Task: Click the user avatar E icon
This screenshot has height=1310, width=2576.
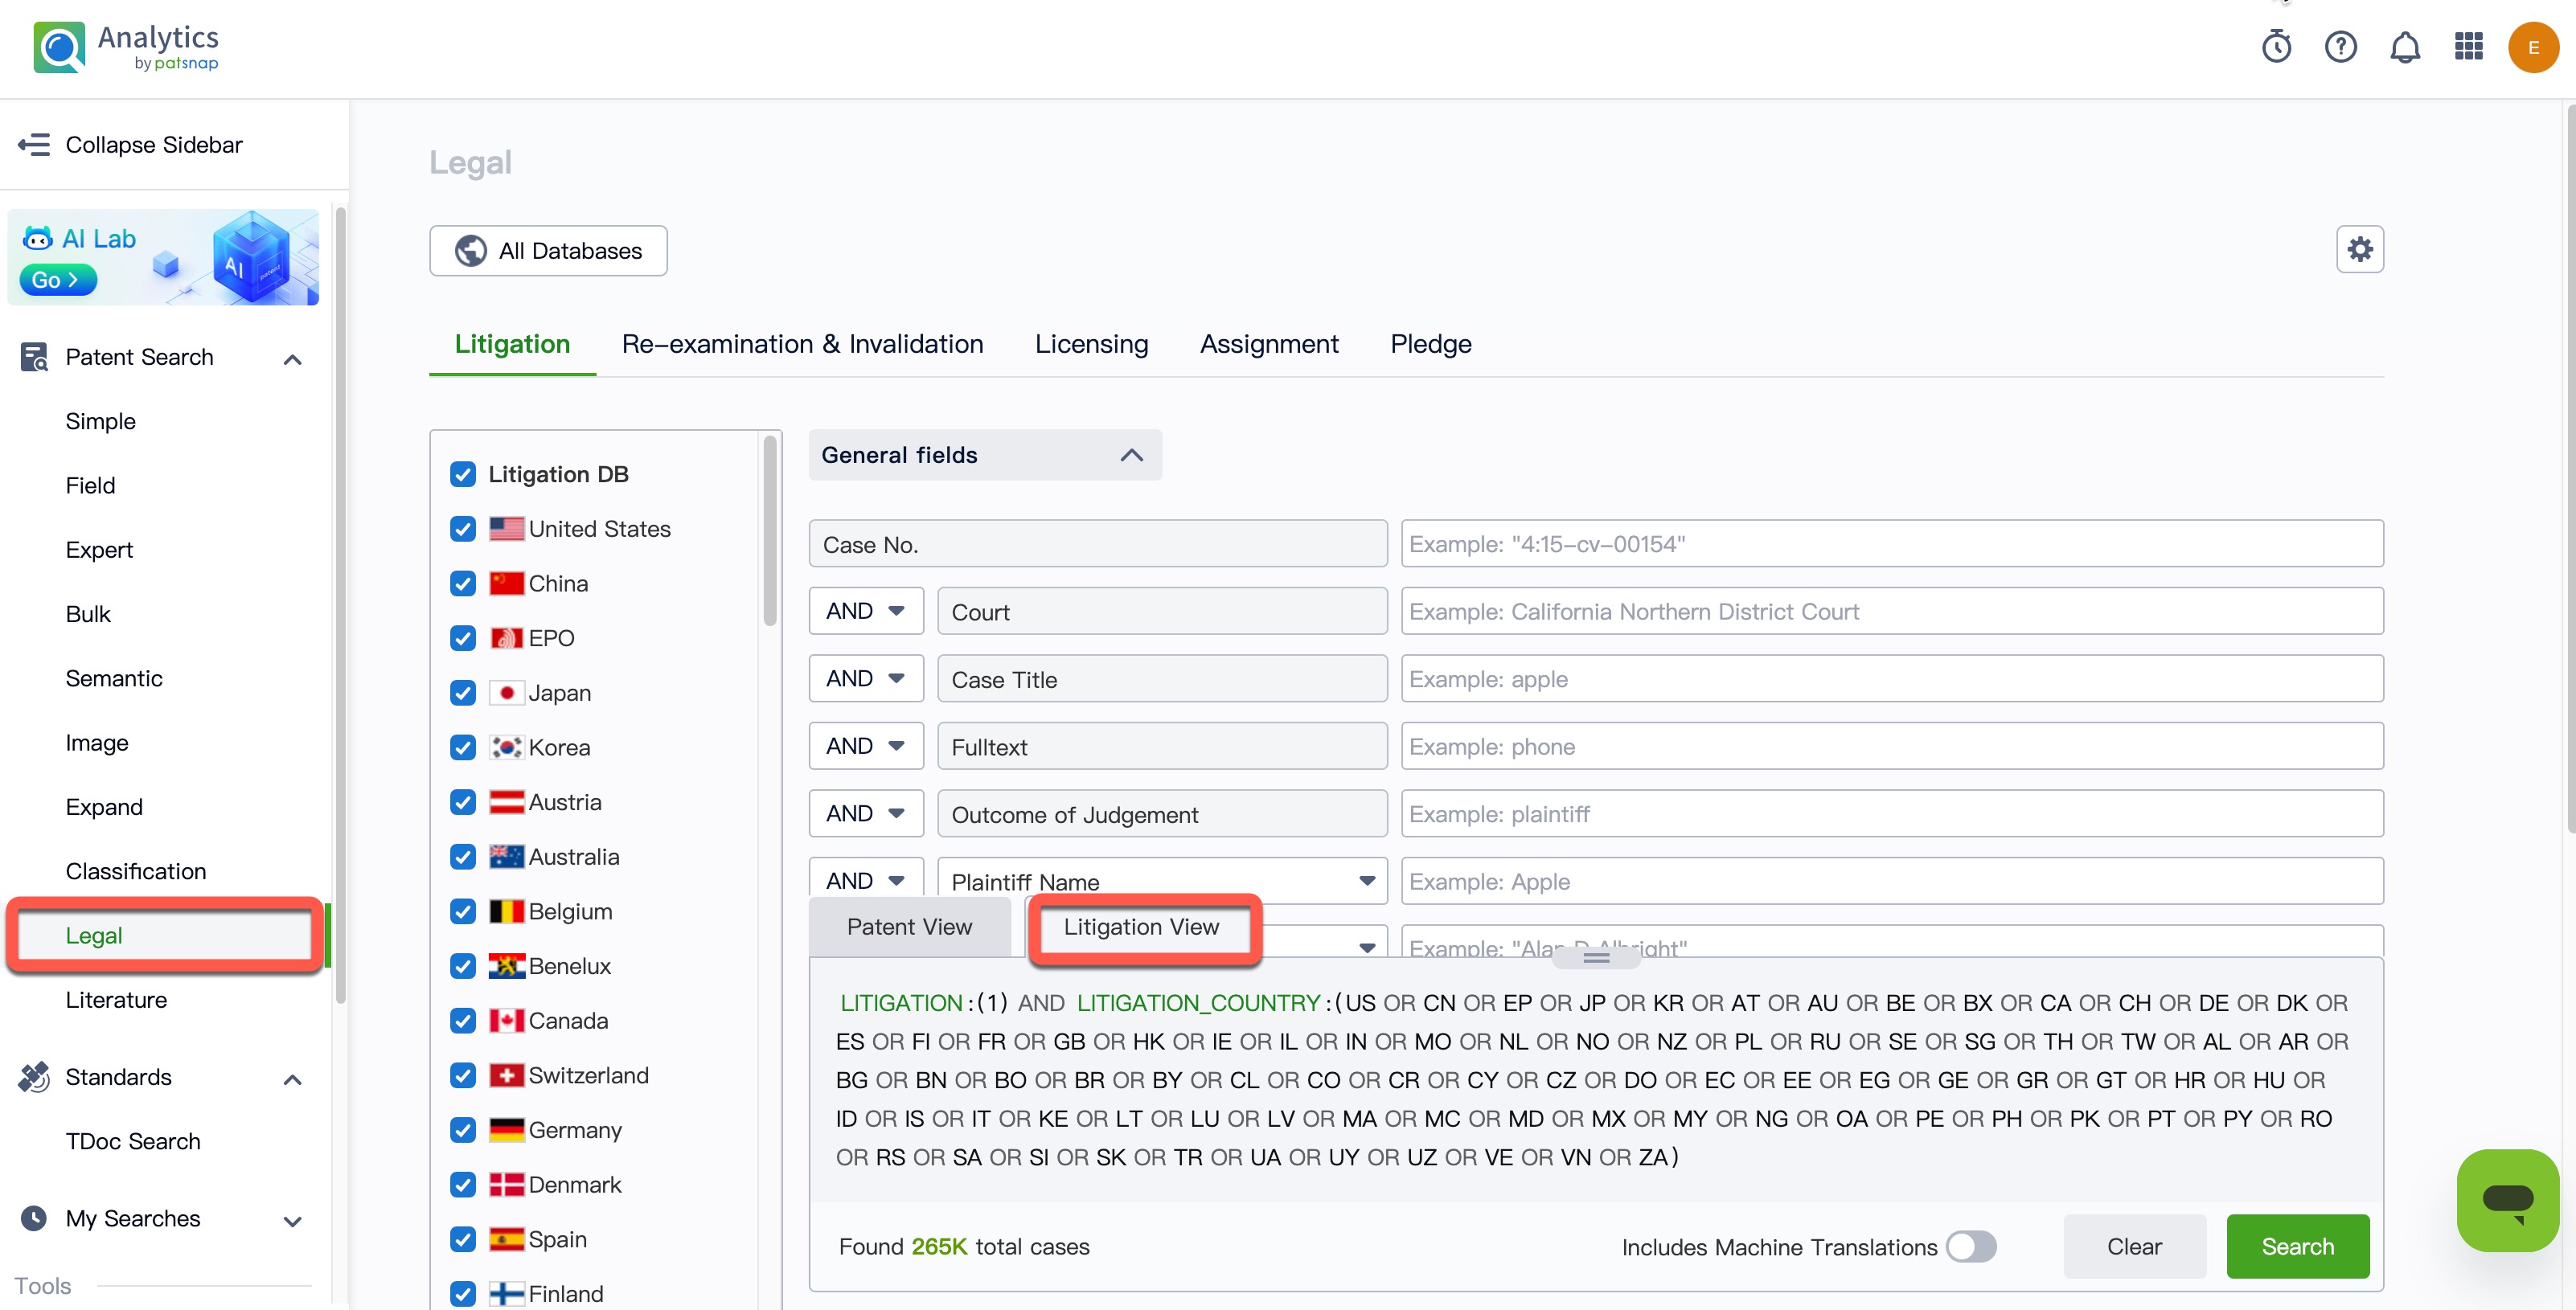Action: click(x=2532, y=47)
